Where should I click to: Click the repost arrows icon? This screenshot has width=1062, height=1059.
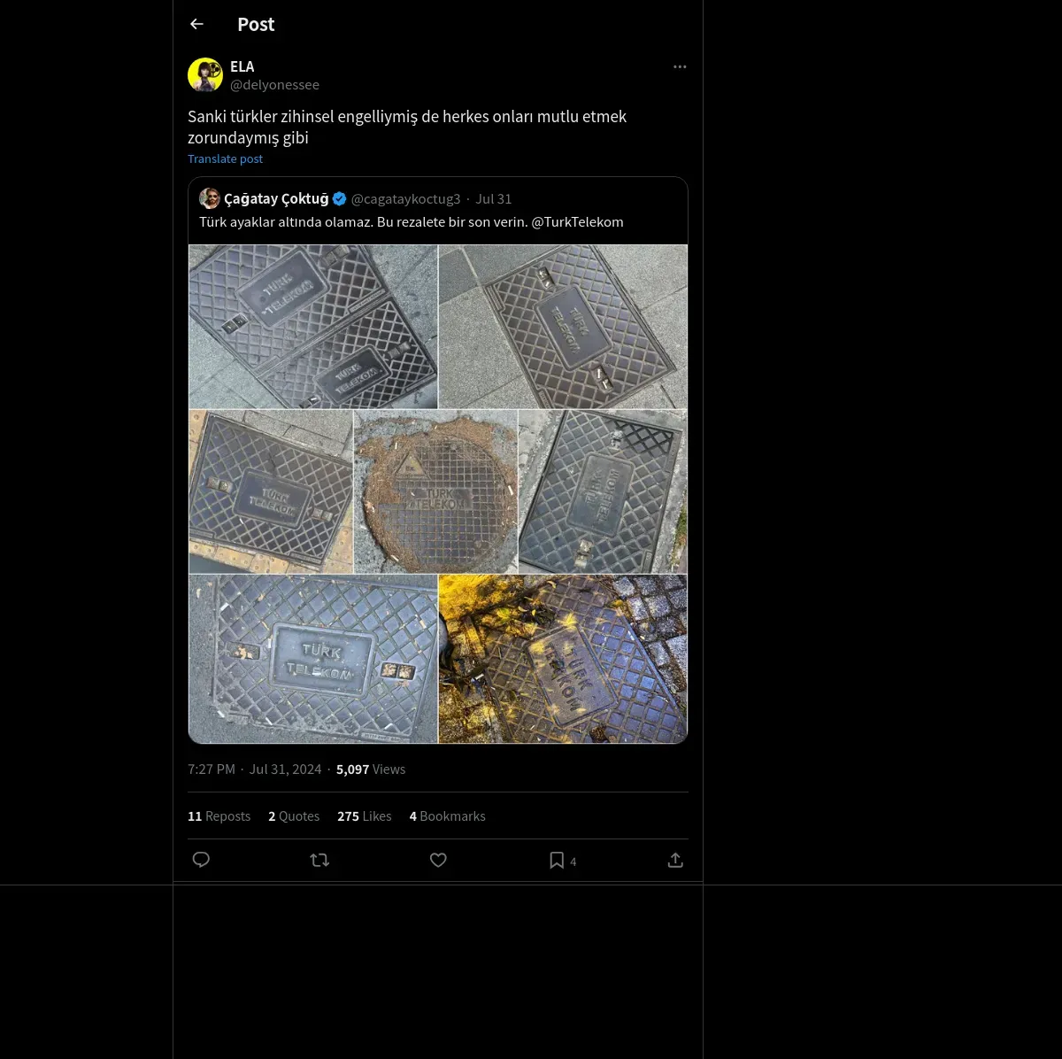319,860
